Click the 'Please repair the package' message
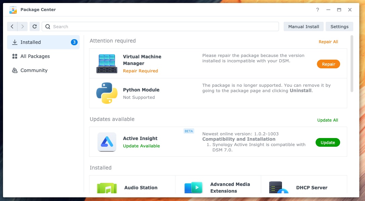 click(x=253, y=58)
